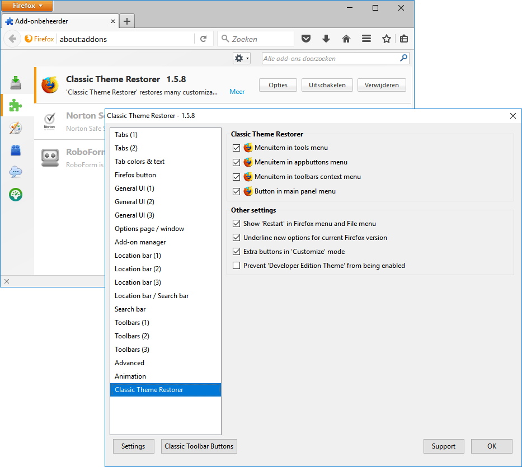Open Get Add-ons sidebar category
The width and height of the screenshot is (522, 467).
[16, 83]
